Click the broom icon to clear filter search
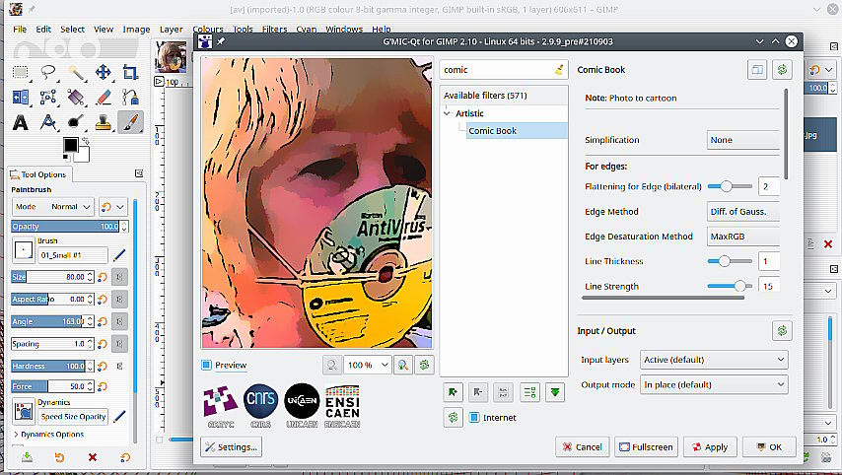842x475 pixels. point(559,70)
